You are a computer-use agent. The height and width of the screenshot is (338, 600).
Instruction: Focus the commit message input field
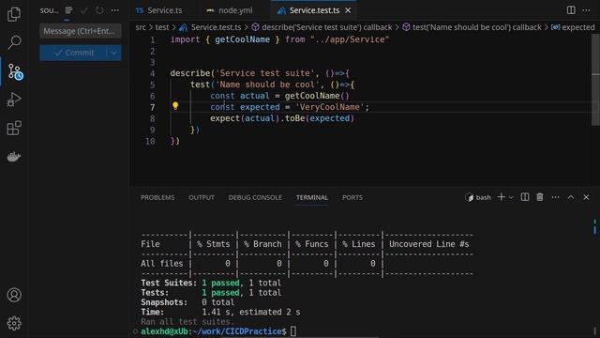(x=81, y=31)
